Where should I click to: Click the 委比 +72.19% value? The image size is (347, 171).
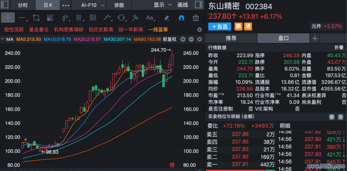234,126
